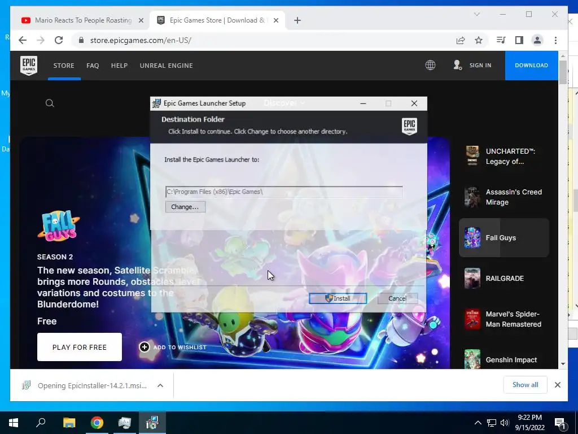The image size is (578, 434).
Task: Click the page vertical scrollbar thumb
Action: 563,72
